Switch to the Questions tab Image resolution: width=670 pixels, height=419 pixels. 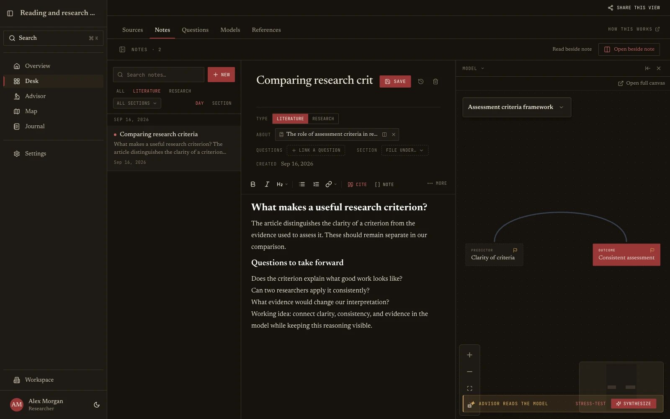click(x=195, y=30)
